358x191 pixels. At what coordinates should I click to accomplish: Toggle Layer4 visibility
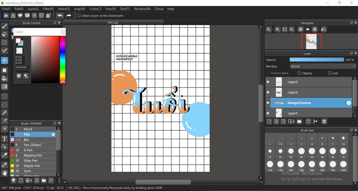[x=268, y=113]
